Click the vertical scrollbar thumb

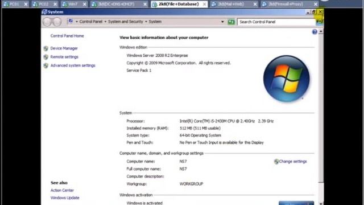[321, 108]
